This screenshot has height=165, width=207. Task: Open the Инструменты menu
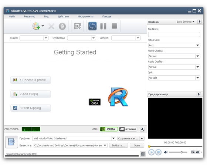click(x=85, y=17)
